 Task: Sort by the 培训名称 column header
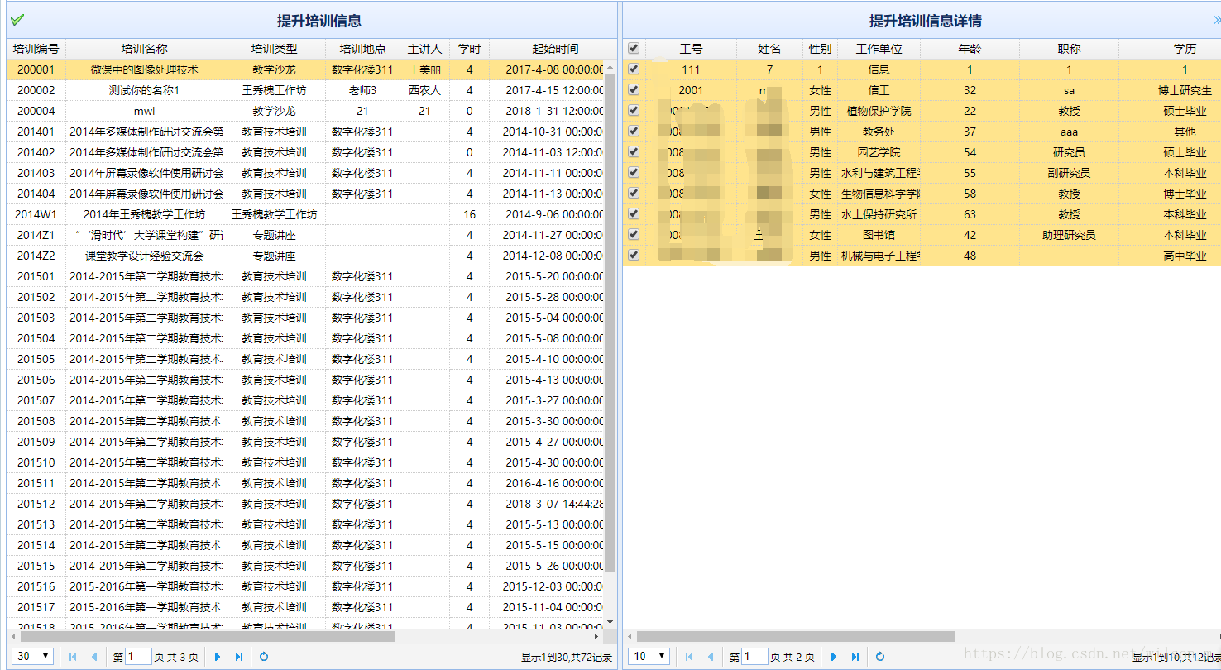point(146,48)
